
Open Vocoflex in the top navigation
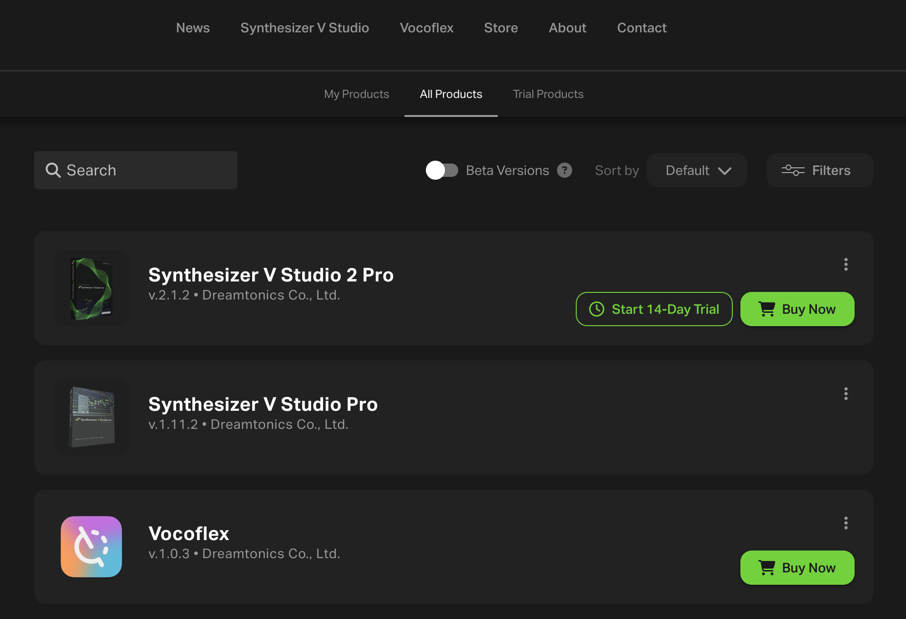point(426,28)
